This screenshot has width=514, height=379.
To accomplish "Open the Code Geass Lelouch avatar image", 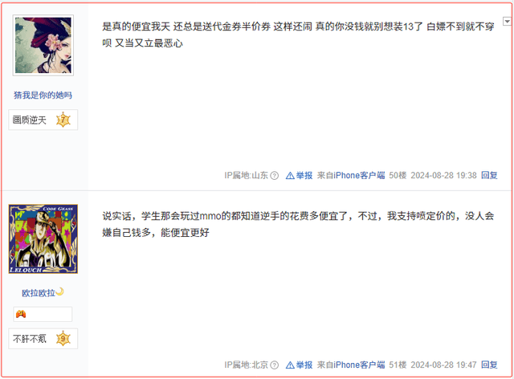I will coord(43,239).
